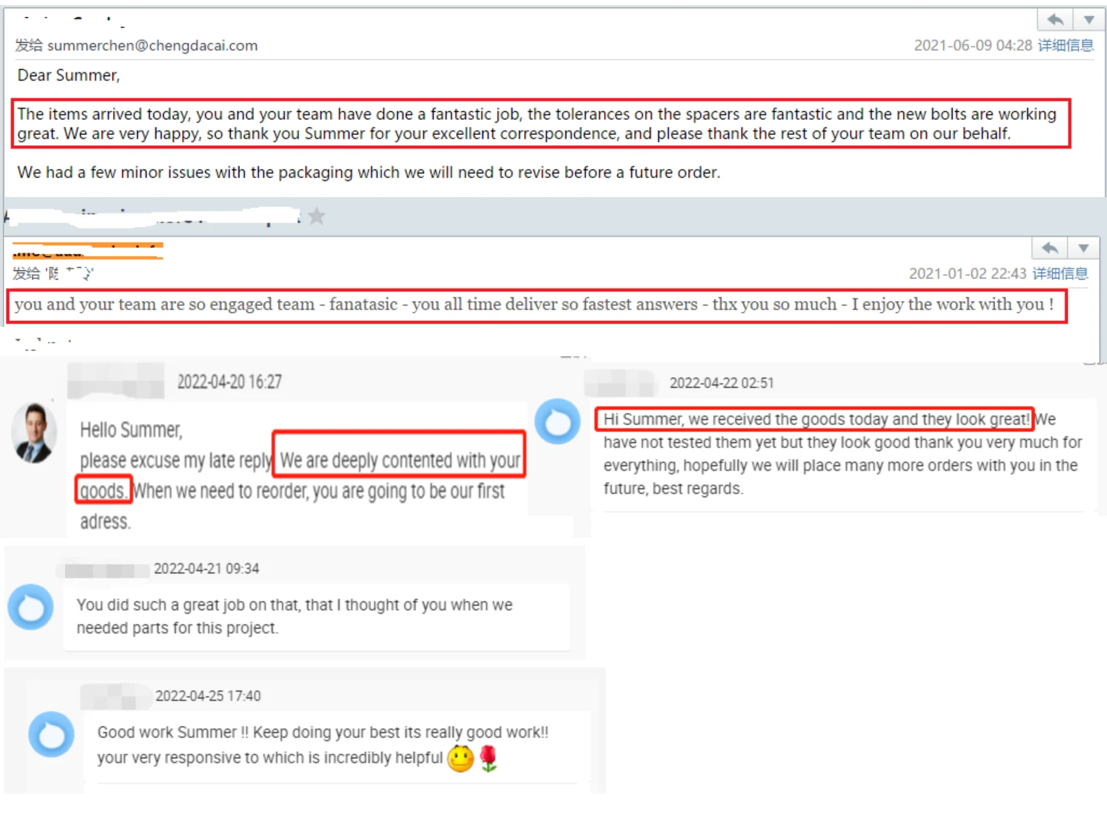Open 详细信息 link for the 2021-01-02 email

(1060, 273)
